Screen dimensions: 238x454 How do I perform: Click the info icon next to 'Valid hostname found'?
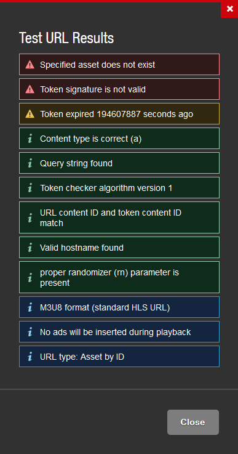(30, 248)
